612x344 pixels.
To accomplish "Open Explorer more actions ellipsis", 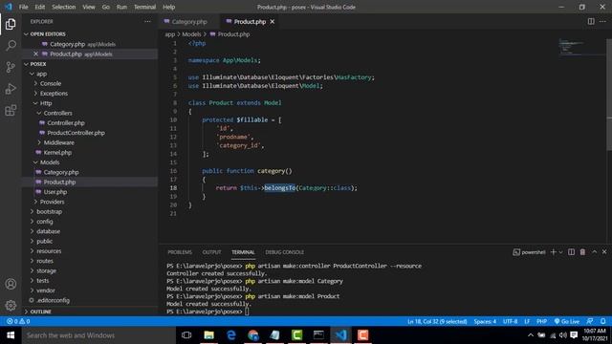I will (x=147, y=21).
